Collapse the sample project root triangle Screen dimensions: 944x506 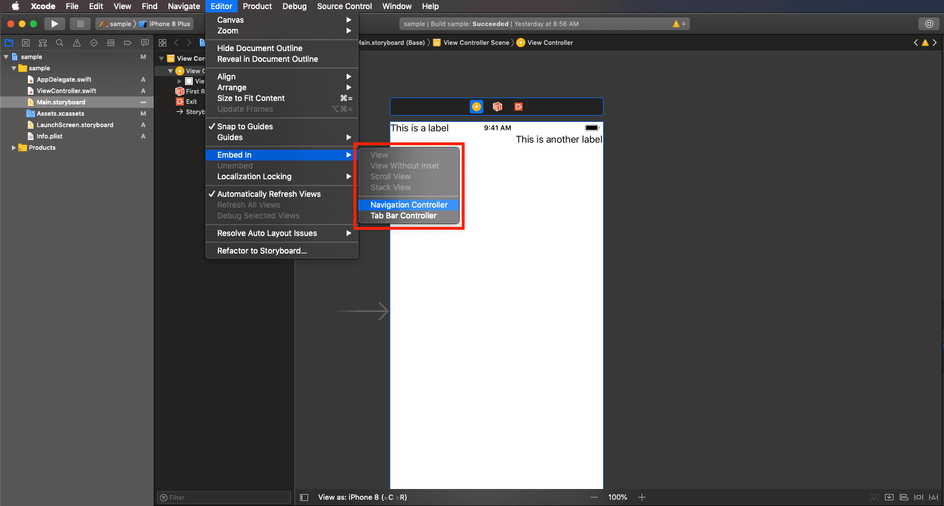(x=6, y=57)
